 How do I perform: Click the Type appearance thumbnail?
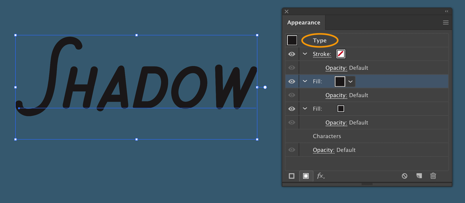click(x=292, y=40)
